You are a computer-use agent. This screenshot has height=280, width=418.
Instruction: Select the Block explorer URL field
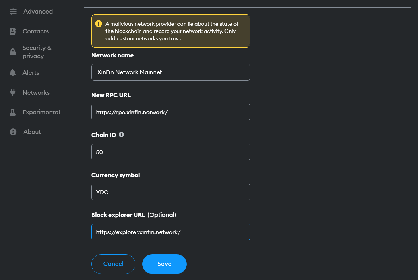click(x=171, y=232)
